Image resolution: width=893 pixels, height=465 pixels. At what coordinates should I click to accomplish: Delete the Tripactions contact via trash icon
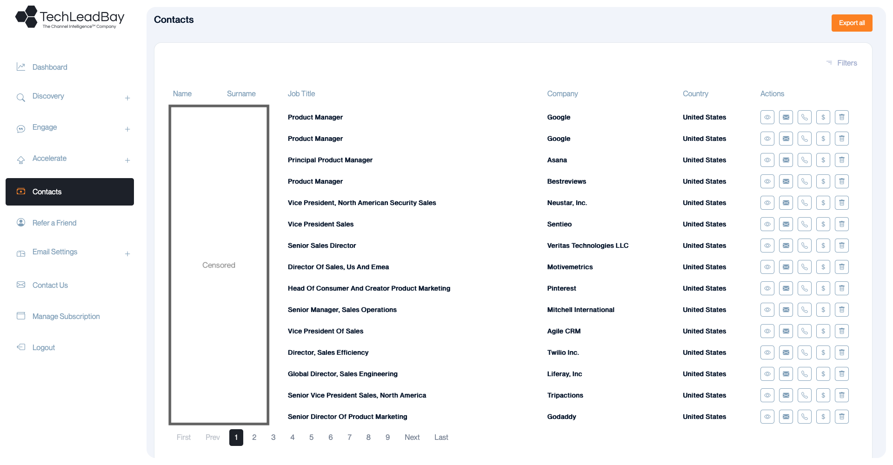click(x=842, y=395)
